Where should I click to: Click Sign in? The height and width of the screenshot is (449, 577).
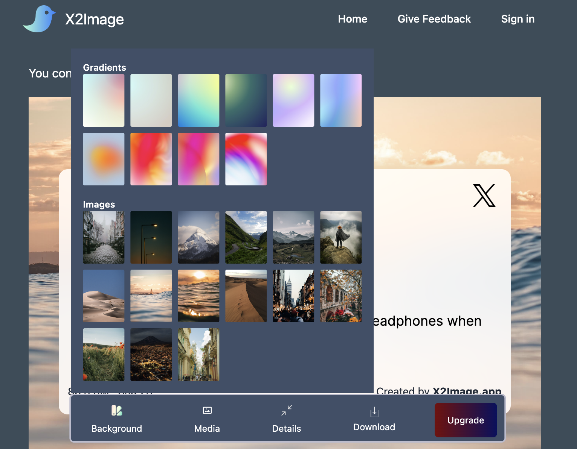coord(518,19)
